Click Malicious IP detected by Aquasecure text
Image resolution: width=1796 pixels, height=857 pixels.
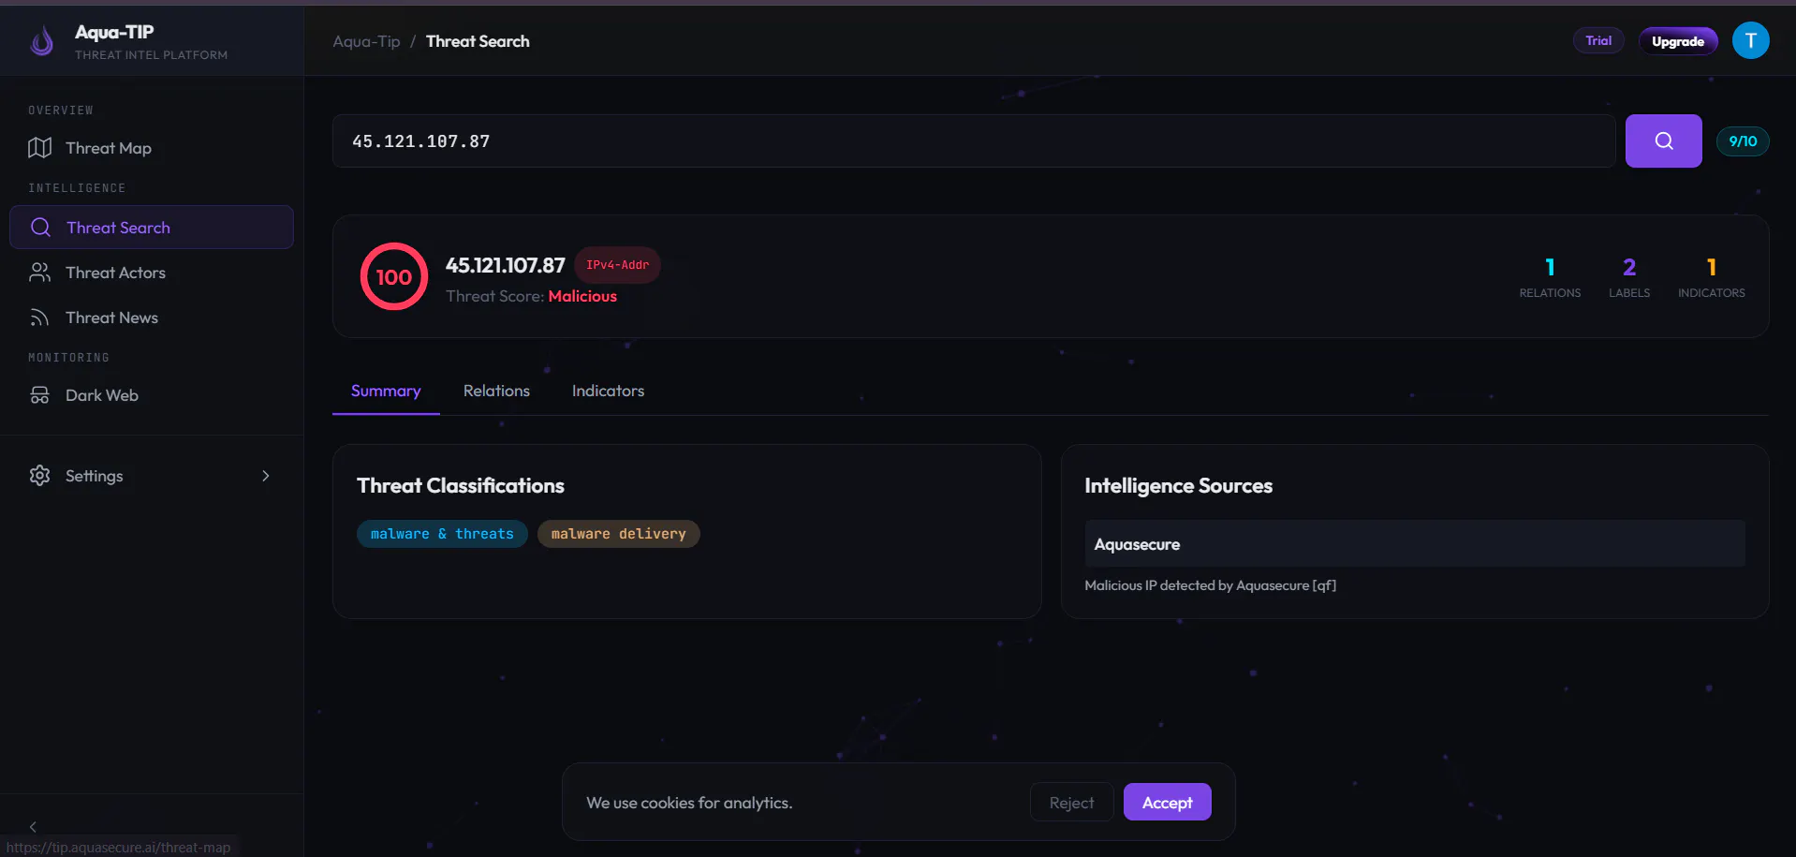(x=1210, y=585)
